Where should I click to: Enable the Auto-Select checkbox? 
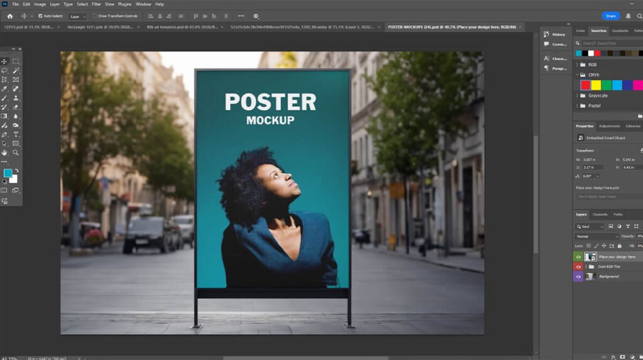pyautogui.click(x=41, y=16)
